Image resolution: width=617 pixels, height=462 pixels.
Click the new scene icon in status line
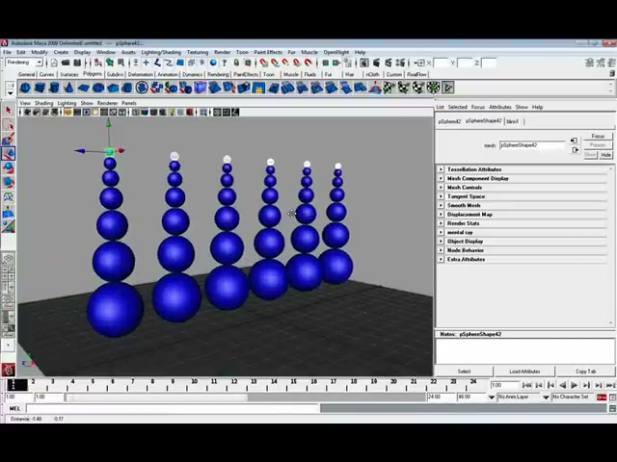coord(54,63)
